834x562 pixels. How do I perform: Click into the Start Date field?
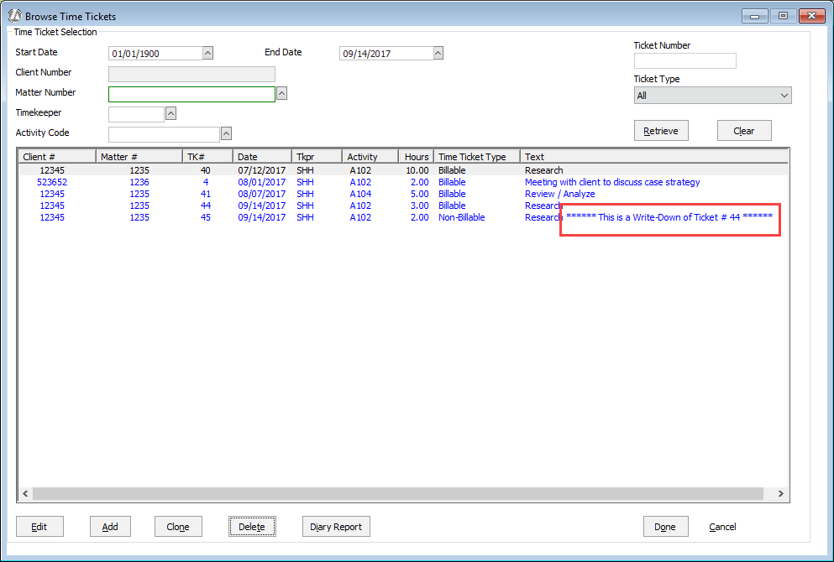coord(155,54)
